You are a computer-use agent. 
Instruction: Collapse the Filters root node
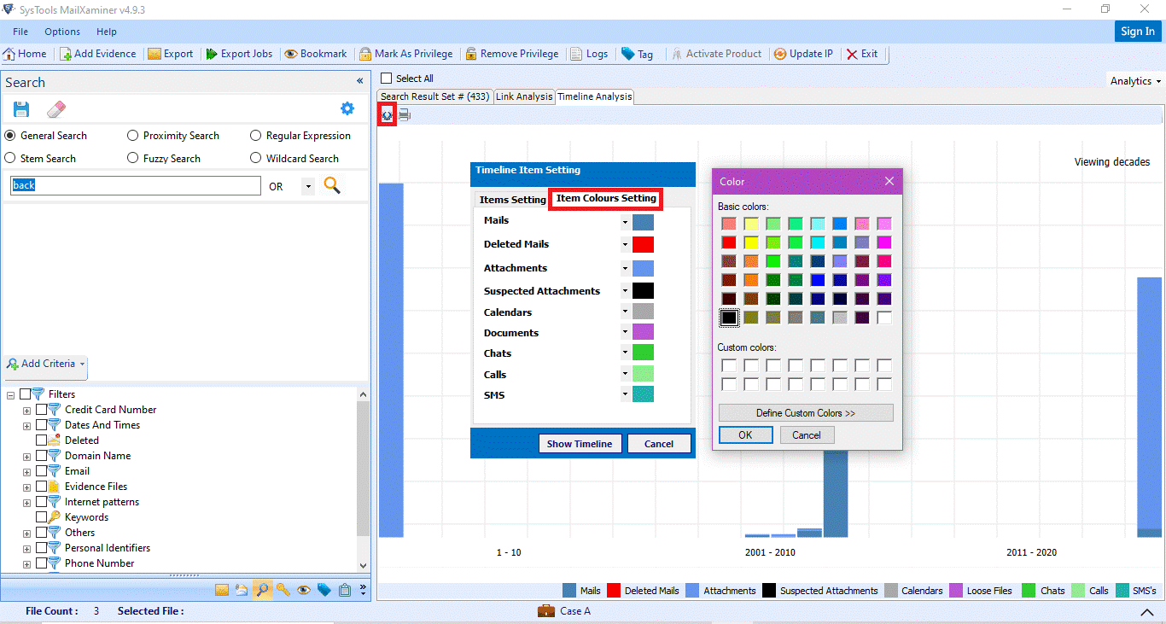point(10,394)
